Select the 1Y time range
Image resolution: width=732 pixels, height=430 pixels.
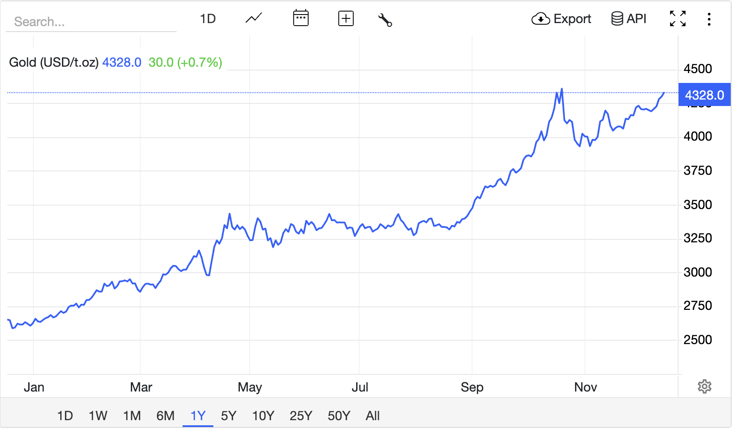pos(198,415)
